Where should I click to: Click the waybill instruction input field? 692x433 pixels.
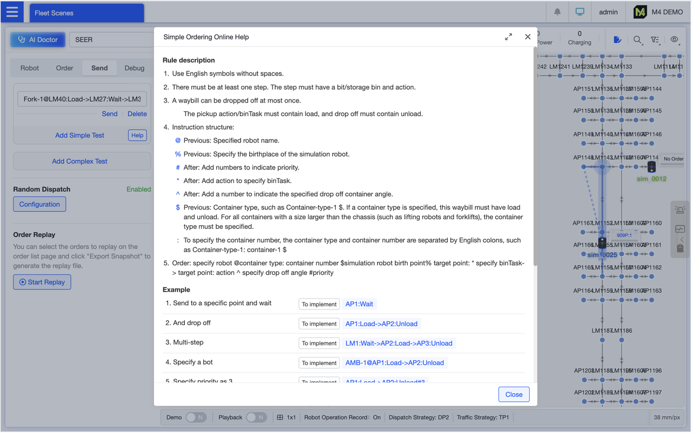click(82, 99)
